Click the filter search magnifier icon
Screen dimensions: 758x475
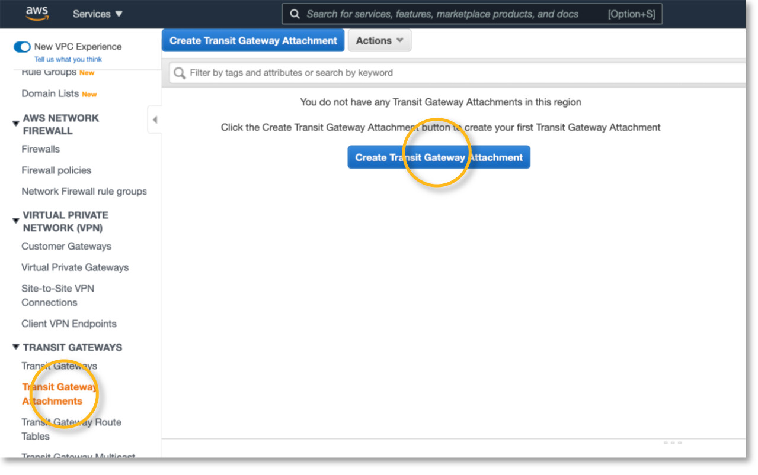[178, 73]
